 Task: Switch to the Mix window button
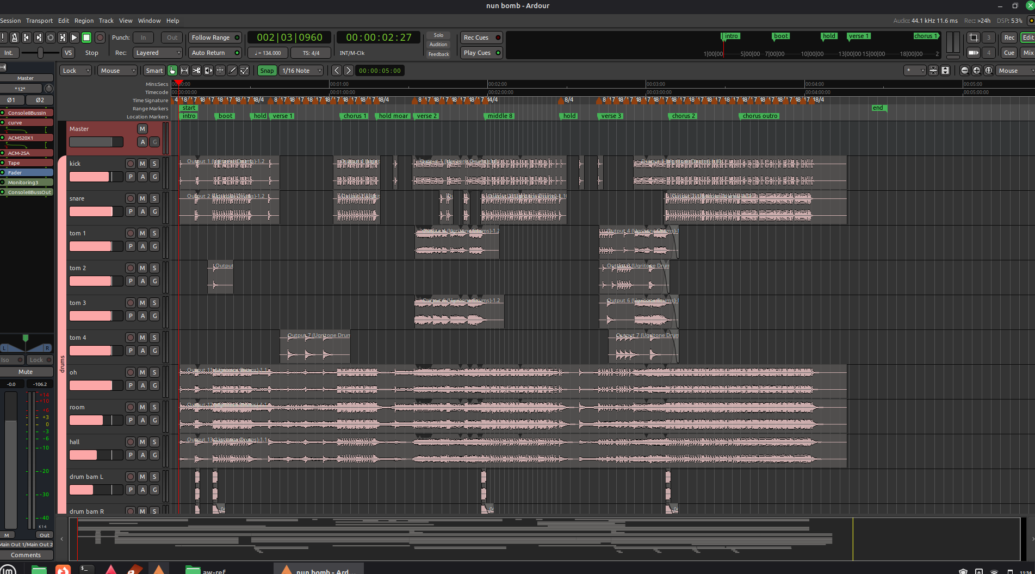pyautogui.click(x=1027, y=53)
